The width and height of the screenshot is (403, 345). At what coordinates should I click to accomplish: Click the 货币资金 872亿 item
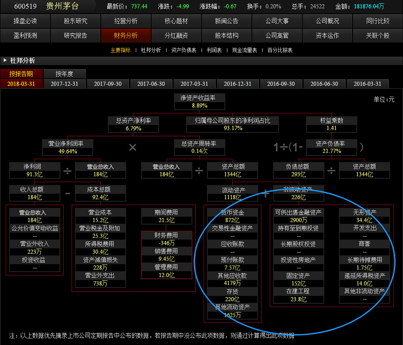point(233,216)
